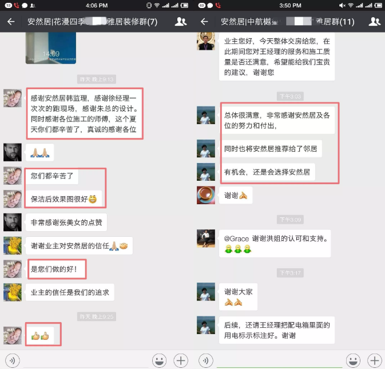Viewport: 385px width, 369px height.
Task: Open member list of 雅居群(11)
Action: click(x=375, y=22)
